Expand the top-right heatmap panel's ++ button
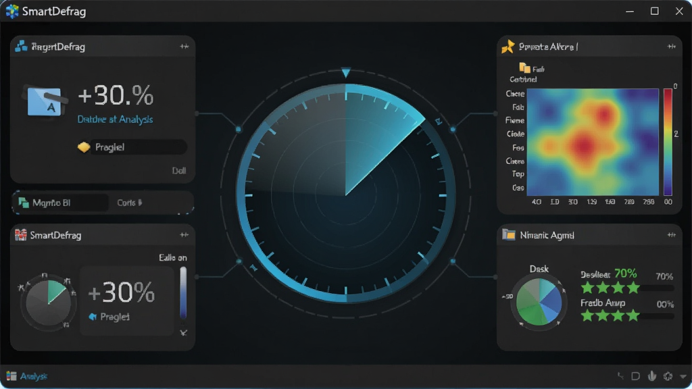 point(671,47)
